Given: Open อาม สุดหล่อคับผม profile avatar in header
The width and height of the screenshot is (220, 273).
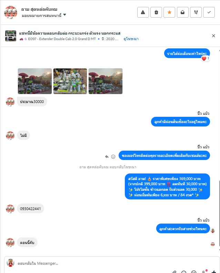Looking at the screenshot, I should pyautogui.click(x=11, y=12).
